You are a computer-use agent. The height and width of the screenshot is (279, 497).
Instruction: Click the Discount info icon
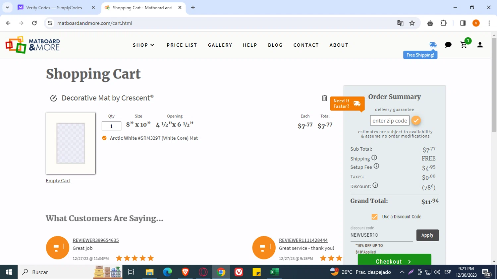pyautogui.click(x=375, y=185)
